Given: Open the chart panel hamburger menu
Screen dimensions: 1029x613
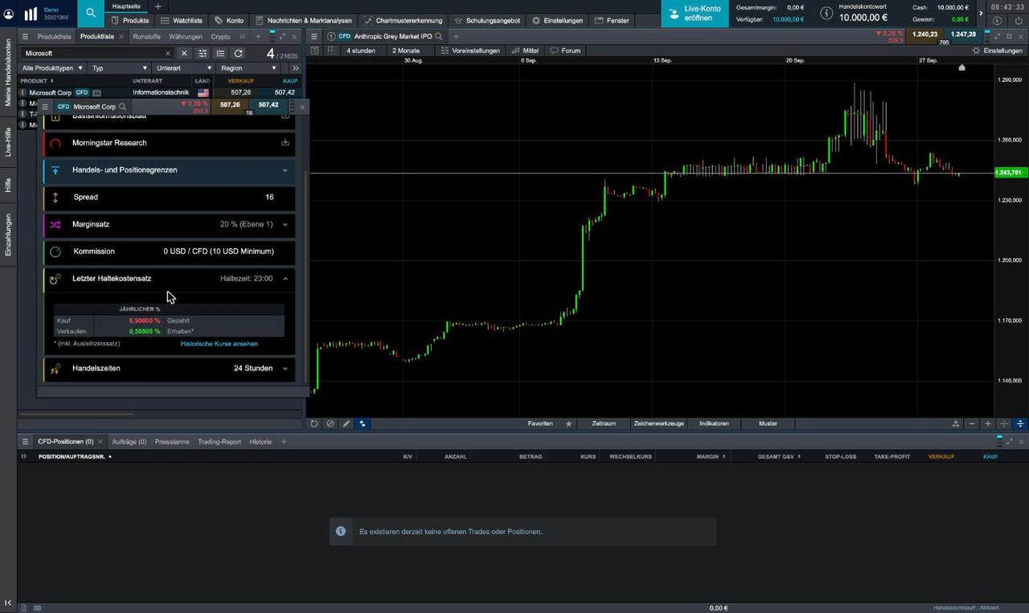Looking at the screenshot, I should (314, 36).
